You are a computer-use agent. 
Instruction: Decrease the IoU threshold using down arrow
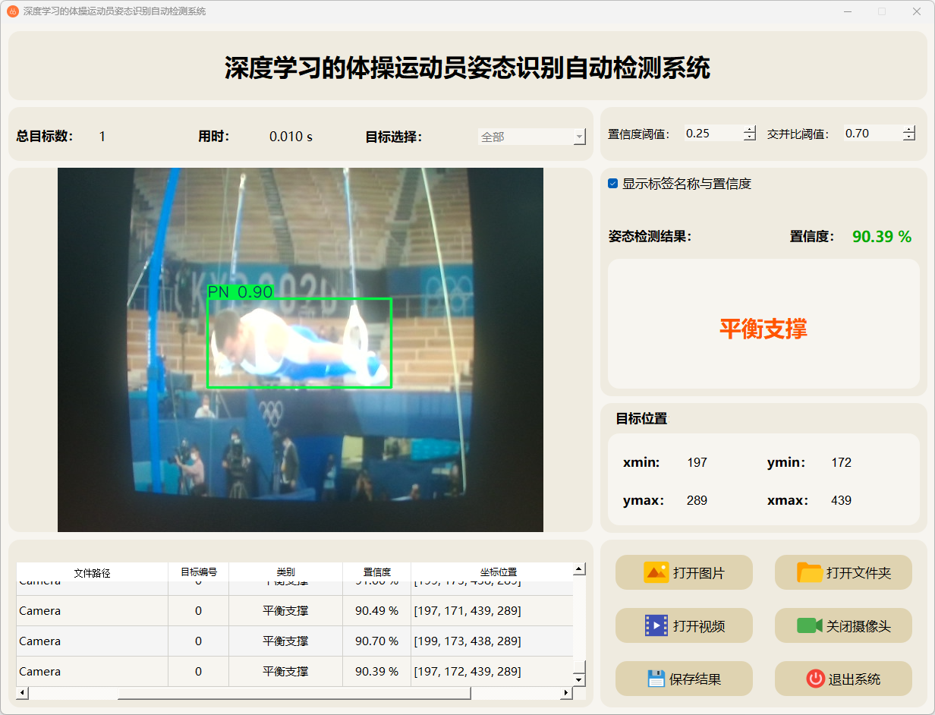pyautogui.click(x=909, y=137)
